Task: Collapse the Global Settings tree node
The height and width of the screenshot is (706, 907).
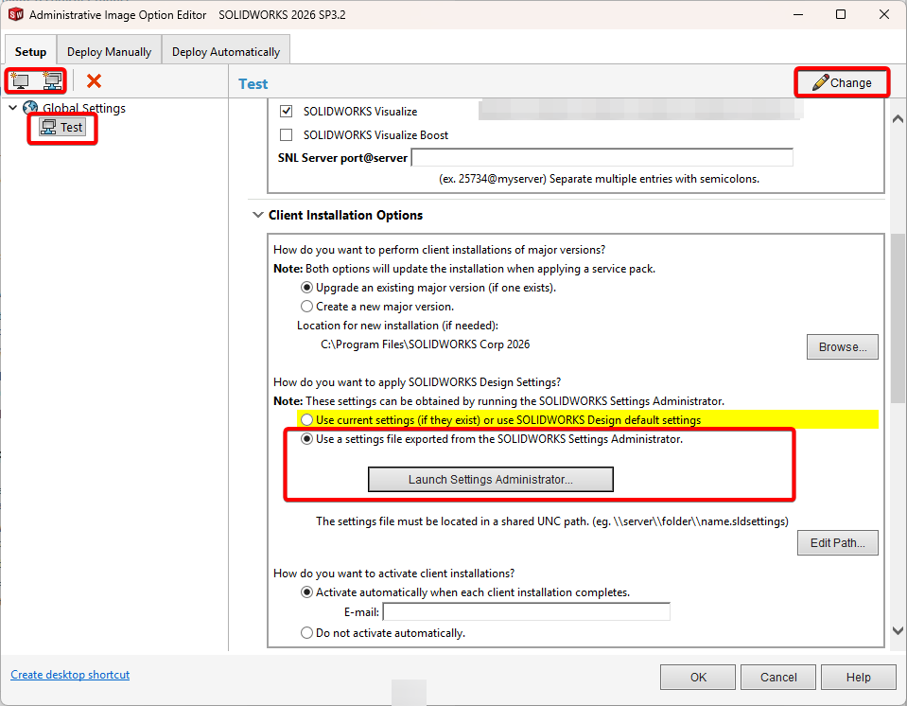Action: click(12, 108)
